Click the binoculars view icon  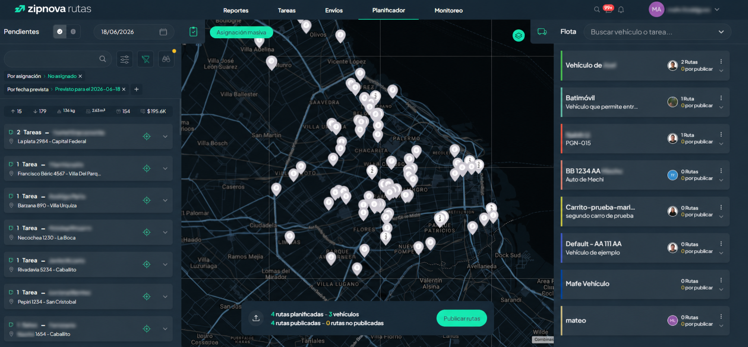(166, 59)
